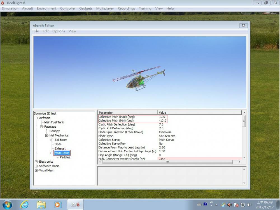The height and width of the screenshot is (210, 280).
Task: Select Main Fuel Tank in tree
Action: (x=54, y=122)
